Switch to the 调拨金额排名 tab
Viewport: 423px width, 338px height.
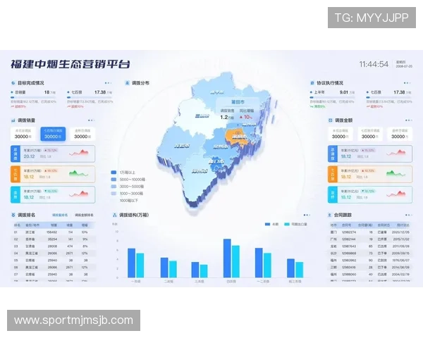point(84,215)
